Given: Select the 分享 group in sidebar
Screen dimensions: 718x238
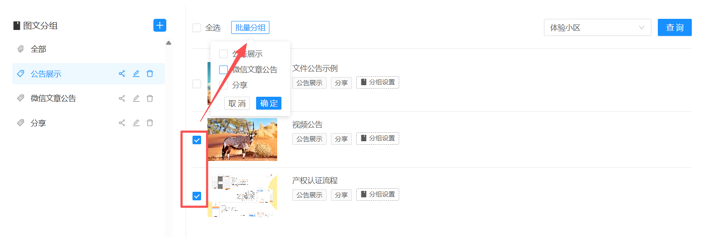Looking at the screenshot, I should (89, 123).
